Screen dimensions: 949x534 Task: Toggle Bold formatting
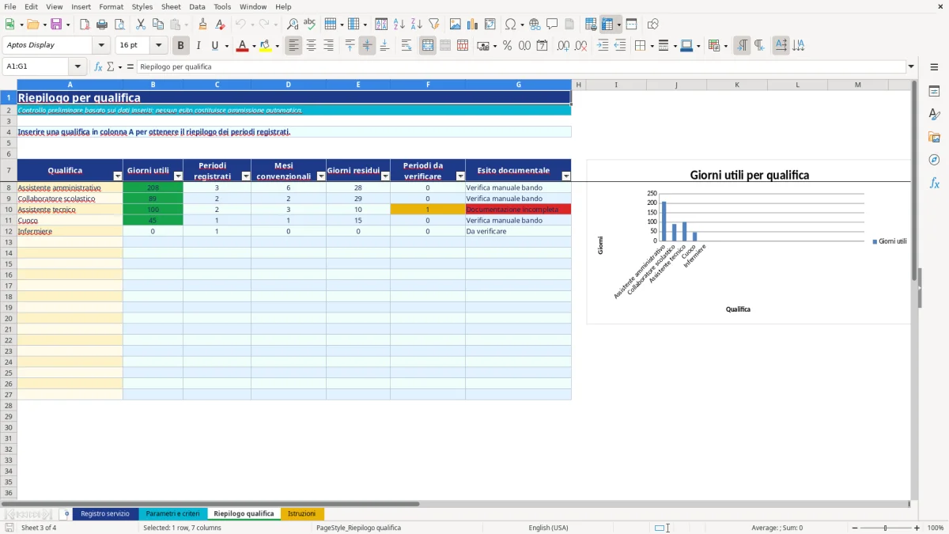(x=180, y=46)
